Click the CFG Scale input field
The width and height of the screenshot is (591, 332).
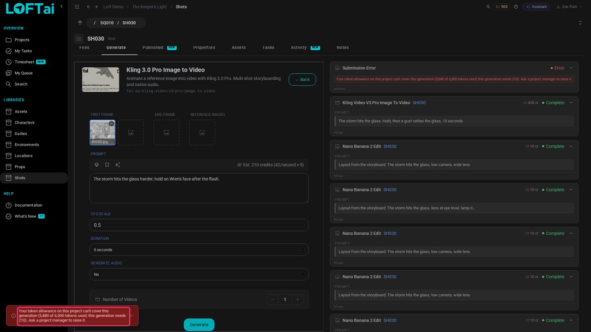199,225
